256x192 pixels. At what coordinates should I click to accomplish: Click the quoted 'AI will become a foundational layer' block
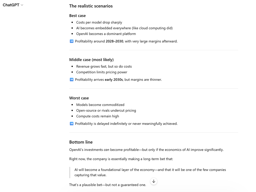(150, 172)
